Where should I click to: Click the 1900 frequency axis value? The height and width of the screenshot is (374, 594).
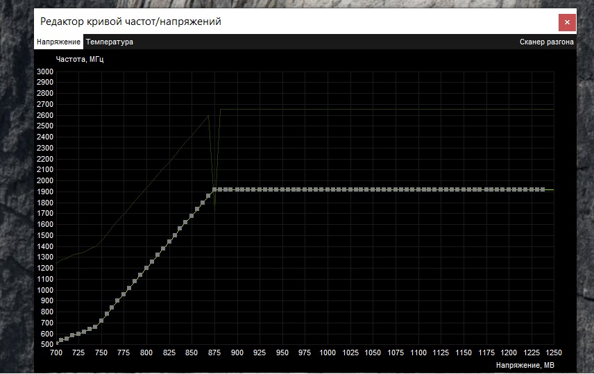pyautogui.click(x=45, y=192)
